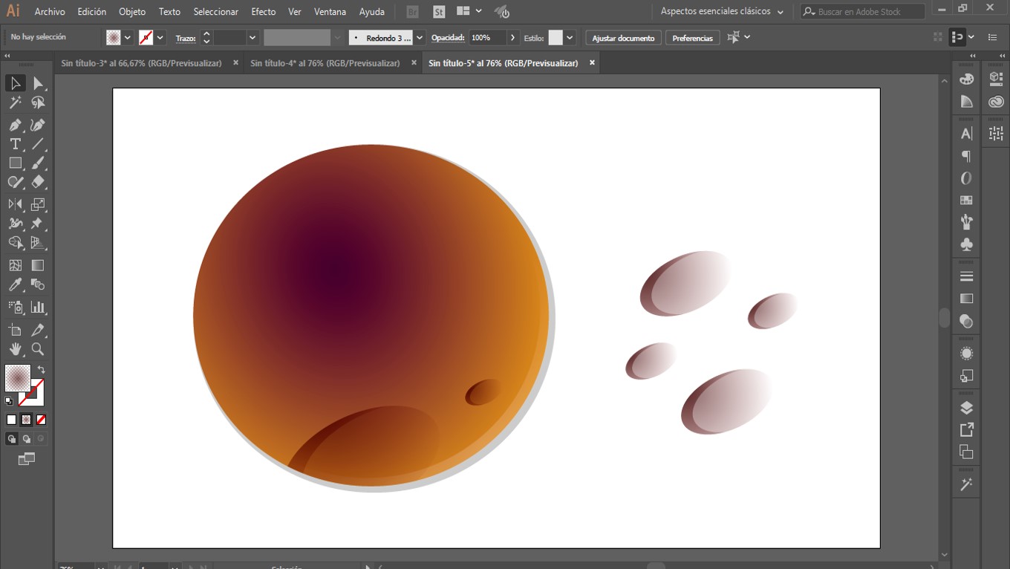This screenshot has width=1010, height=569.
Task: Select the Symbol Sprayer tool
Action: (x=16, y=307)
